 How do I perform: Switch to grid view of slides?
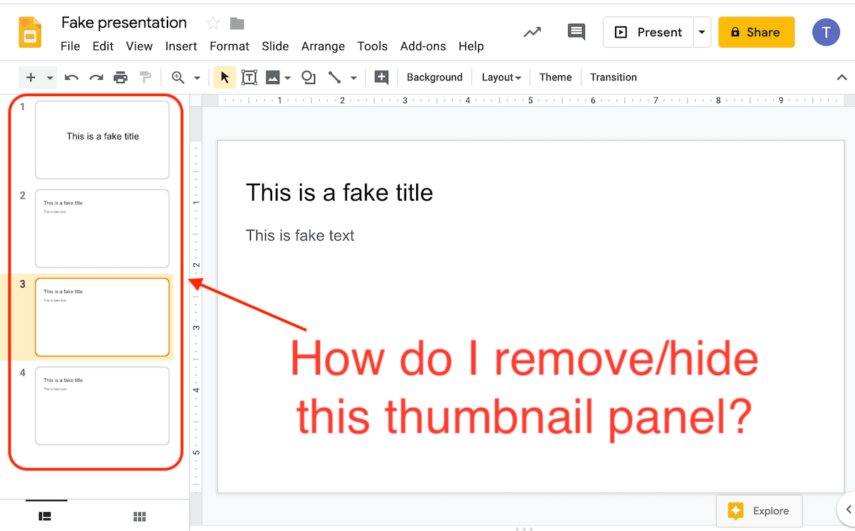[x=140, y=517]
